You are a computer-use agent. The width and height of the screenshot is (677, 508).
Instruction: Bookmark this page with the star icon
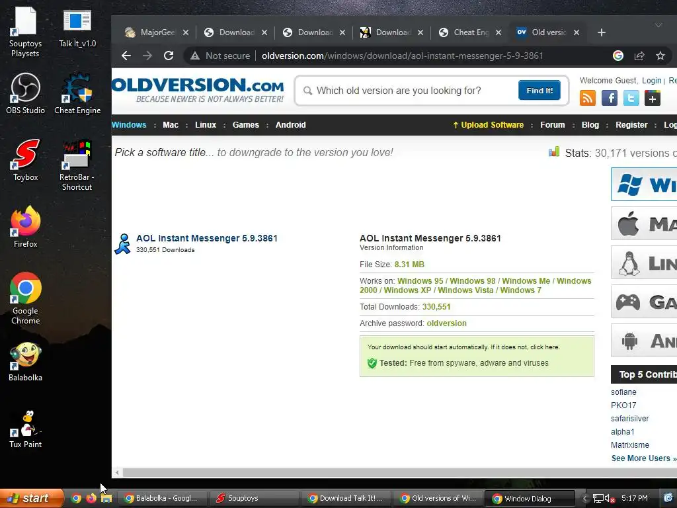(x=660, y=56)
